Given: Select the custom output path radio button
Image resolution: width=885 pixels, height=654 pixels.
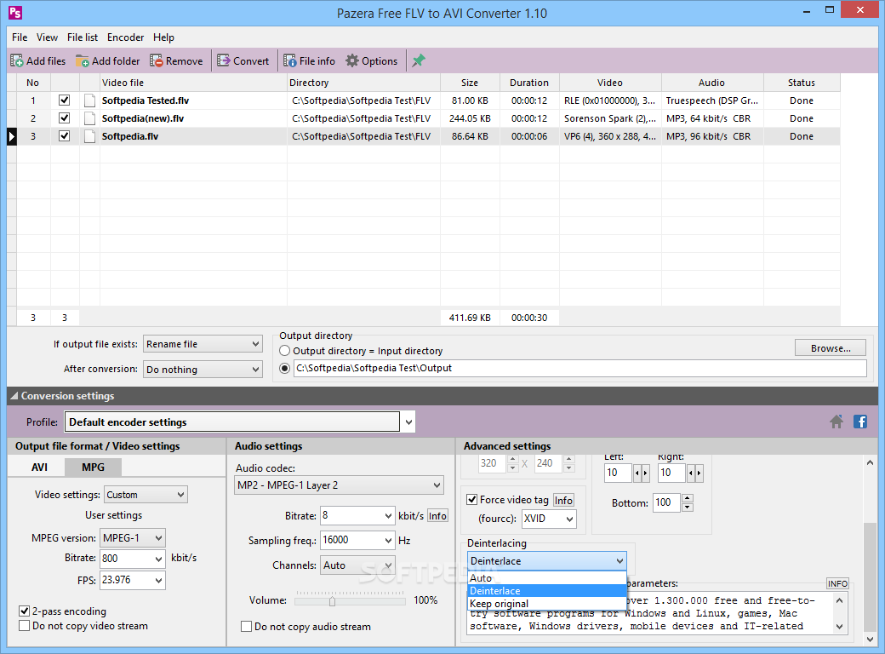Looking at the screenshot, I should point(285,368).
